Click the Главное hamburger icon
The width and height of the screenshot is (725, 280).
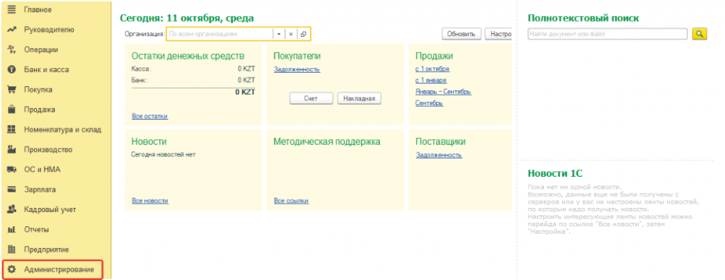(x=11, y=10)
